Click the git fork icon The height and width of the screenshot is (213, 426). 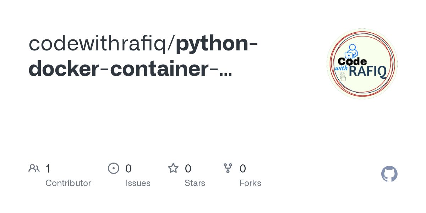coord(228,168)
